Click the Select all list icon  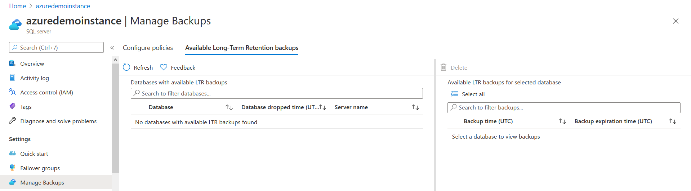click(x=455, y=94)
